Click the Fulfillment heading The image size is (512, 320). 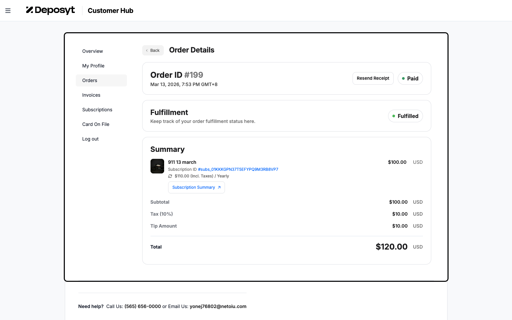click(169, 112)
